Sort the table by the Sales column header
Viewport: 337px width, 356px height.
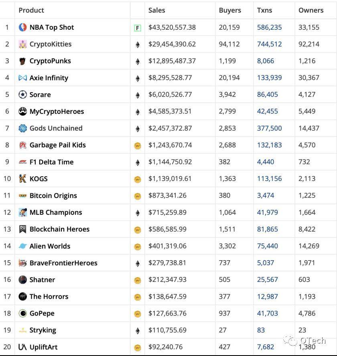tap(156, 10)
